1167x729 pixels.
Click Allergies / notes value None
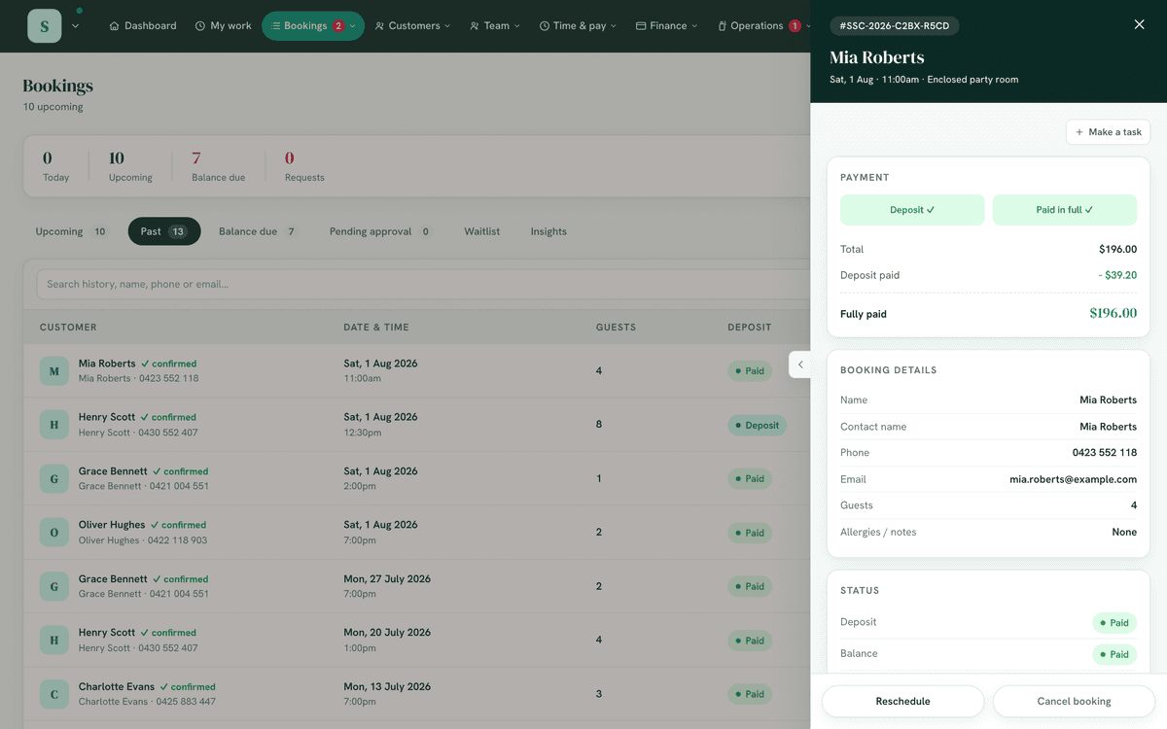[x=1124, y=533]
